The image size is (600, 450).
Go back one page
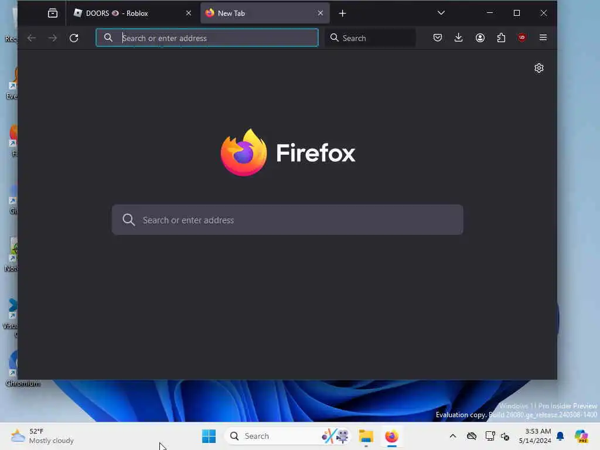[32, 38]
